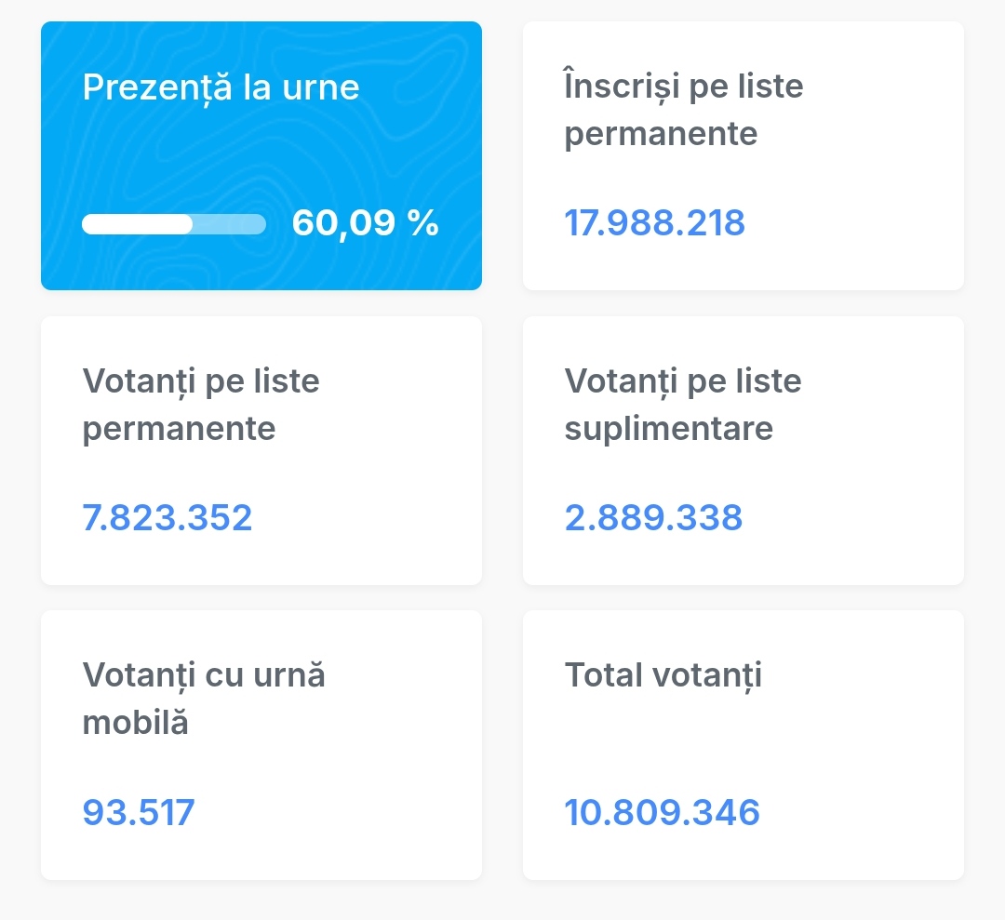Select the "Prezență la urne" heading
This screenshot has width=1005, height=920.
tap(221, 87)
